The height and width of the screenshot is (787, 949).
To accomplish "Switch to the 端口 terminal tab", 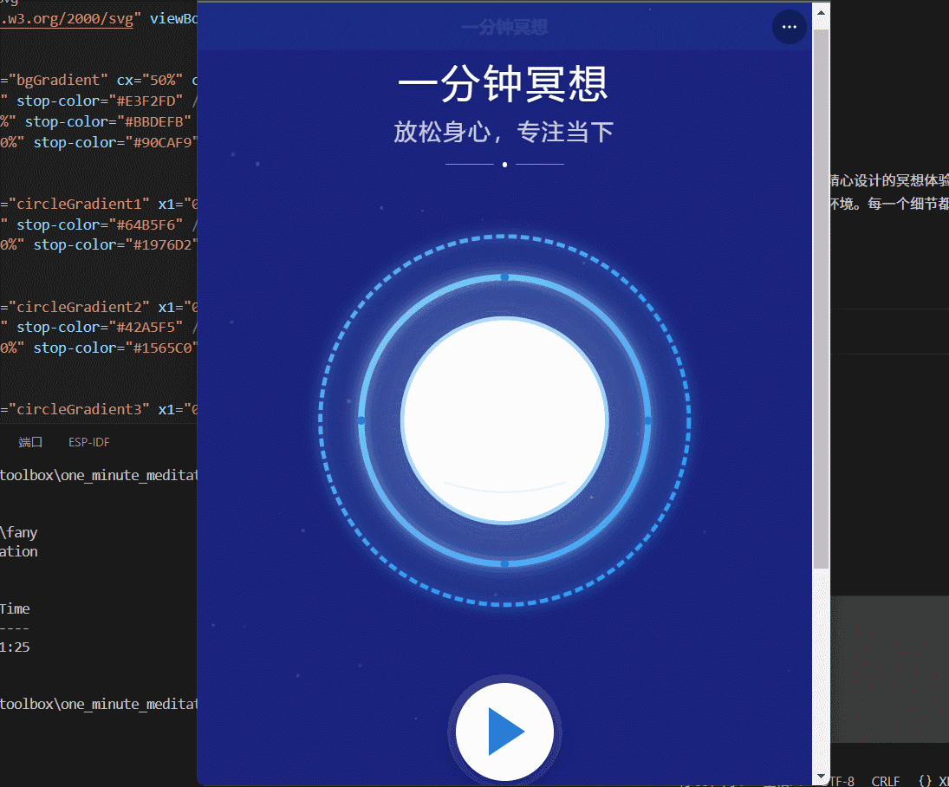I will tap(29, 442).
